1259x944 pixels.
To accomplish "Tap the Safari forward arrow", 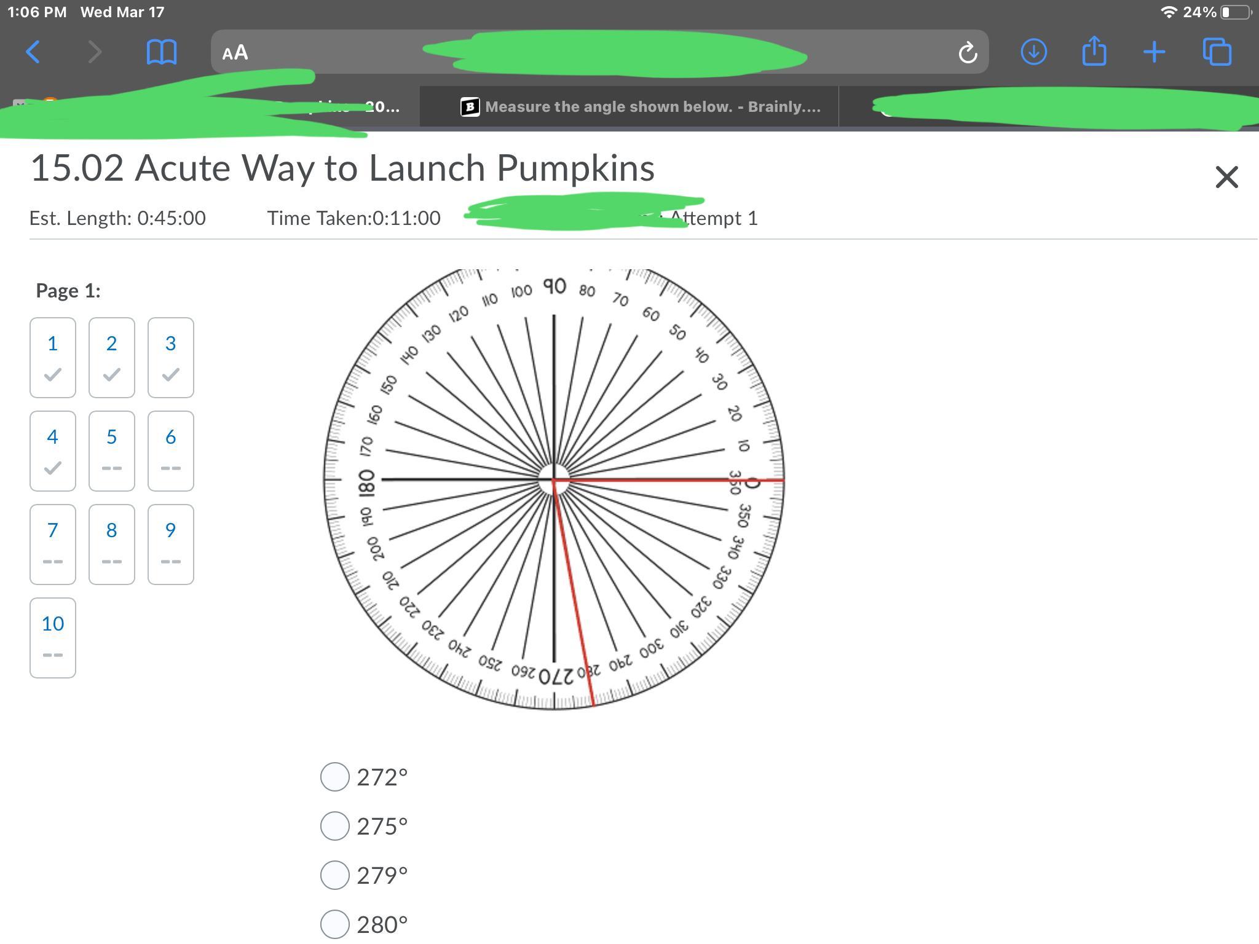I will point(94,52).
